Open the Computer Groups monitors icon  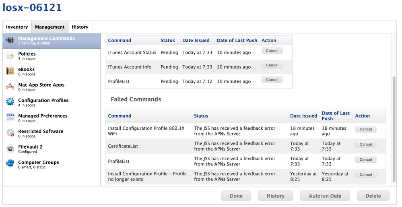[x=10, y=164]
